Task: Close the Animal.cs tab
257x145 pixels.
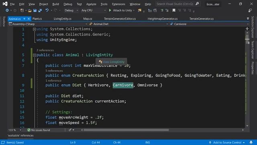Action: tap(29, 19)
